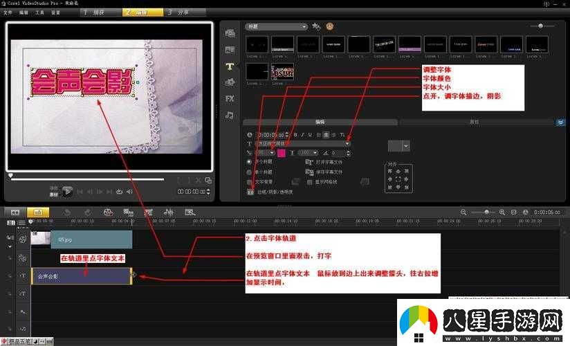570x346 pixels.
Task: Click save subtitle file (保存字幕文件)
Action: 324,172
